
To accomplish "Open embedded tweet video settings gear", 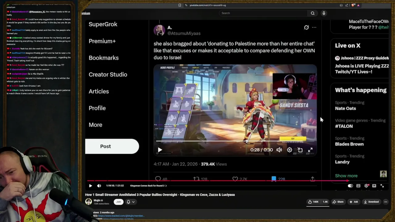I will [289, 150].
